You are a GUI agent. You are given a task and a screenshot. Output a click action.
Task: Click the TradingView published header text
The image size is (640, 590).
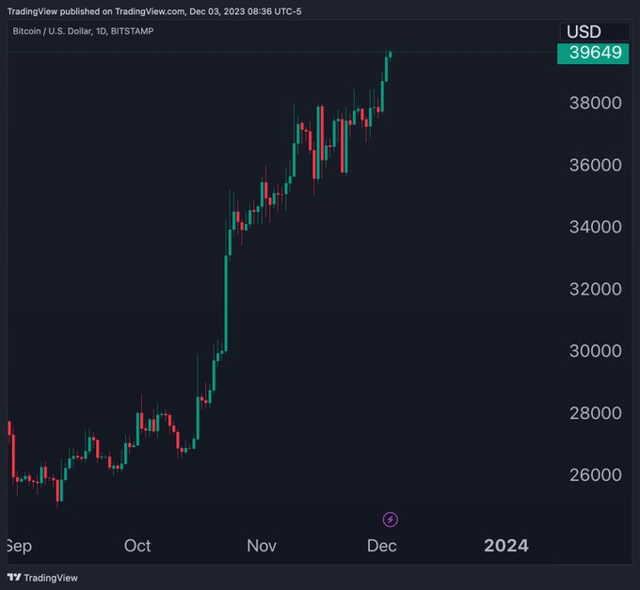pos(154,11)
